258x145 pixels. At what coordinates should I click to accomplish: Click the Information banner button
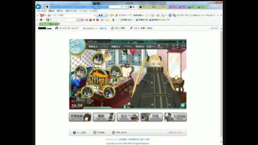152,117
